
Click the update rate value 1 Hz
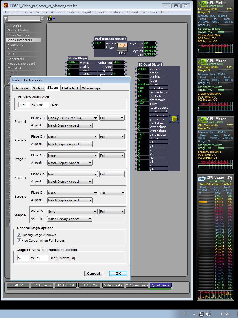coord(100,43)
